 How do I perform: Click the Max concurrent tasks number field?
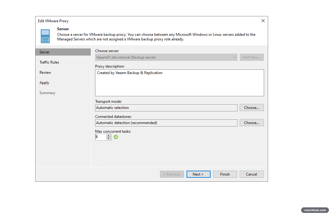(101, 137)
